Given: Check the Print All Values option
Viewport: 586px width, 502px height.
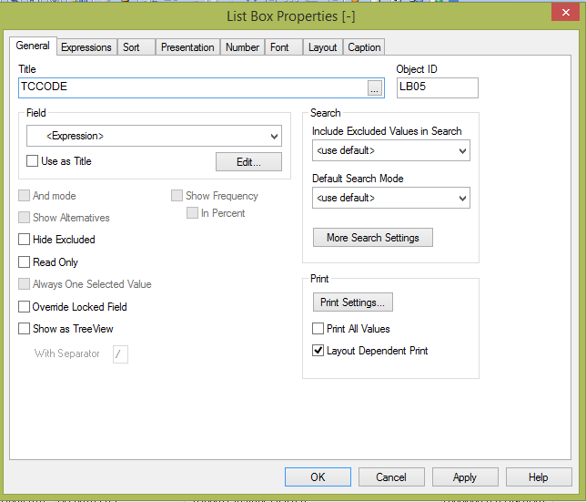Looking at the screenshot, I should 318,329.
